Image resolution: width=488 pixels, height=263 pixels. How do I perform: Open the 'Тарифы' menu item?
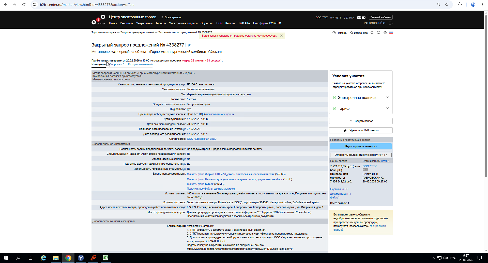pyautogui.click(x=161, y=23)
